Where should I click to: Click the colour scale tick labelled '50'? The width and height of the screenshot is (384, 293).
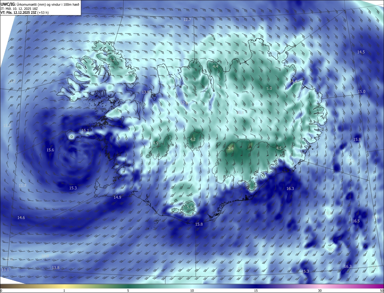[x=382, y=291]
